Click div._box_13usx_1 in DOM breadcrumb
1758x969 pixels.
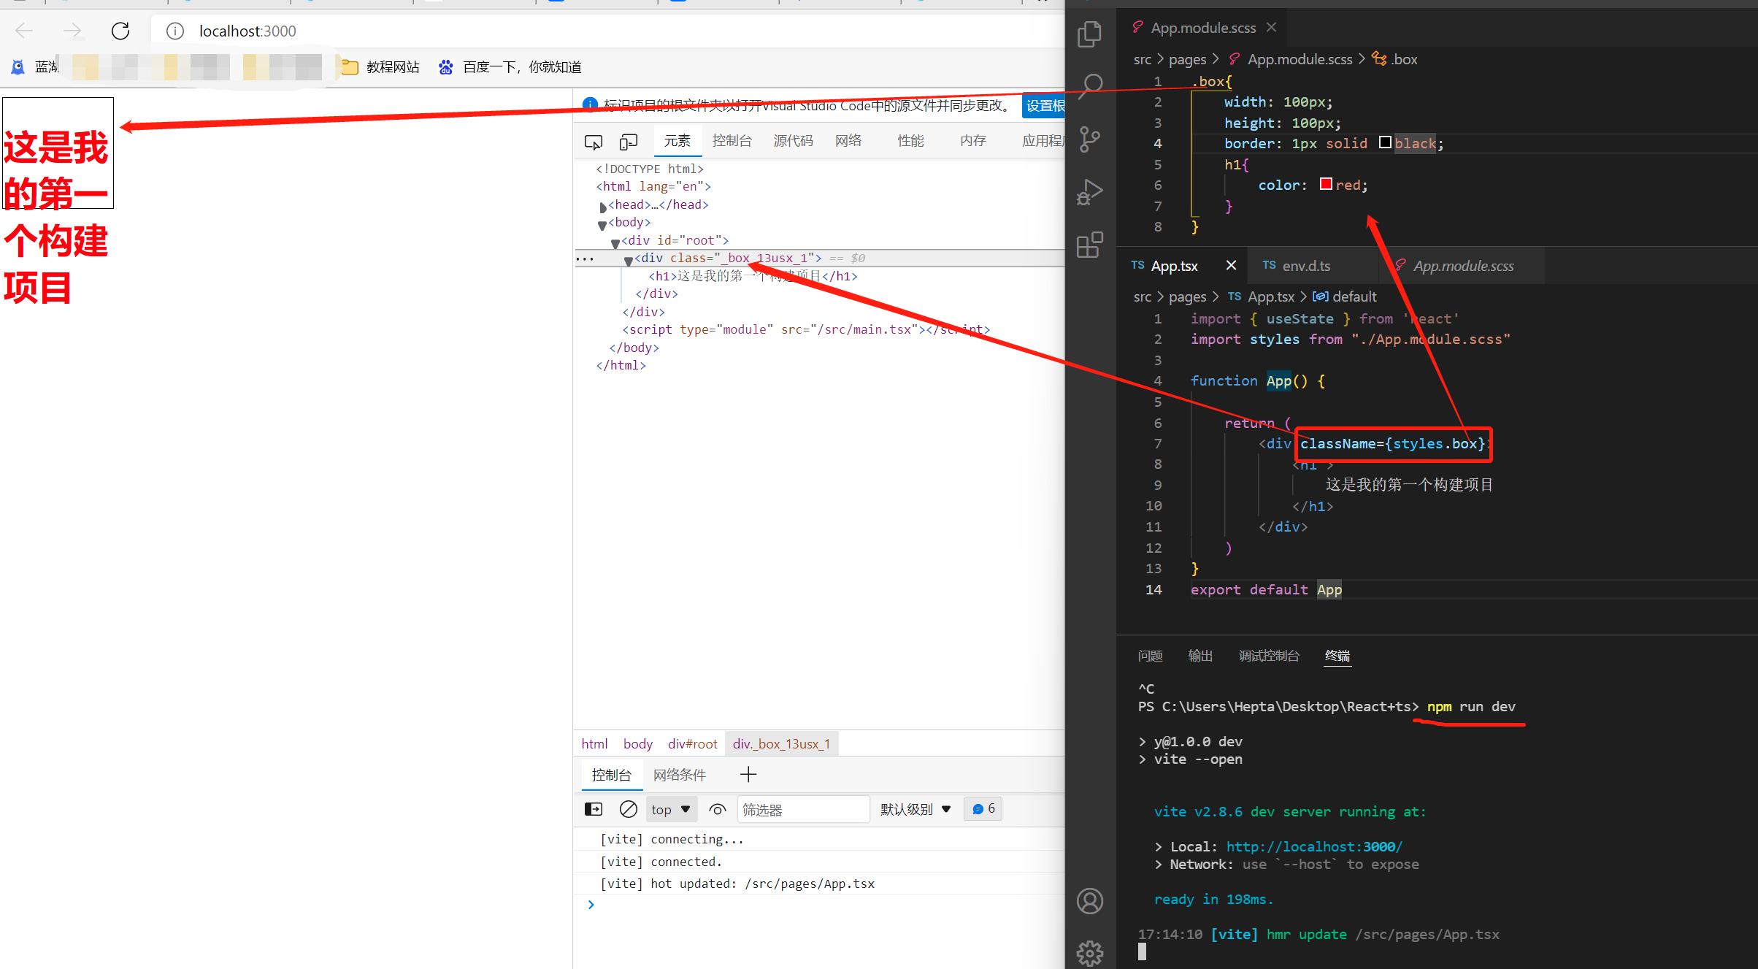coord(781,743)
